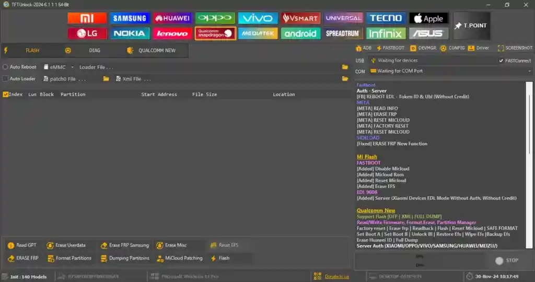Image resolution: width=535 pixels, height=282 pixels.
Task: Select the Vsmart brand tile
Action: (300, 18)
